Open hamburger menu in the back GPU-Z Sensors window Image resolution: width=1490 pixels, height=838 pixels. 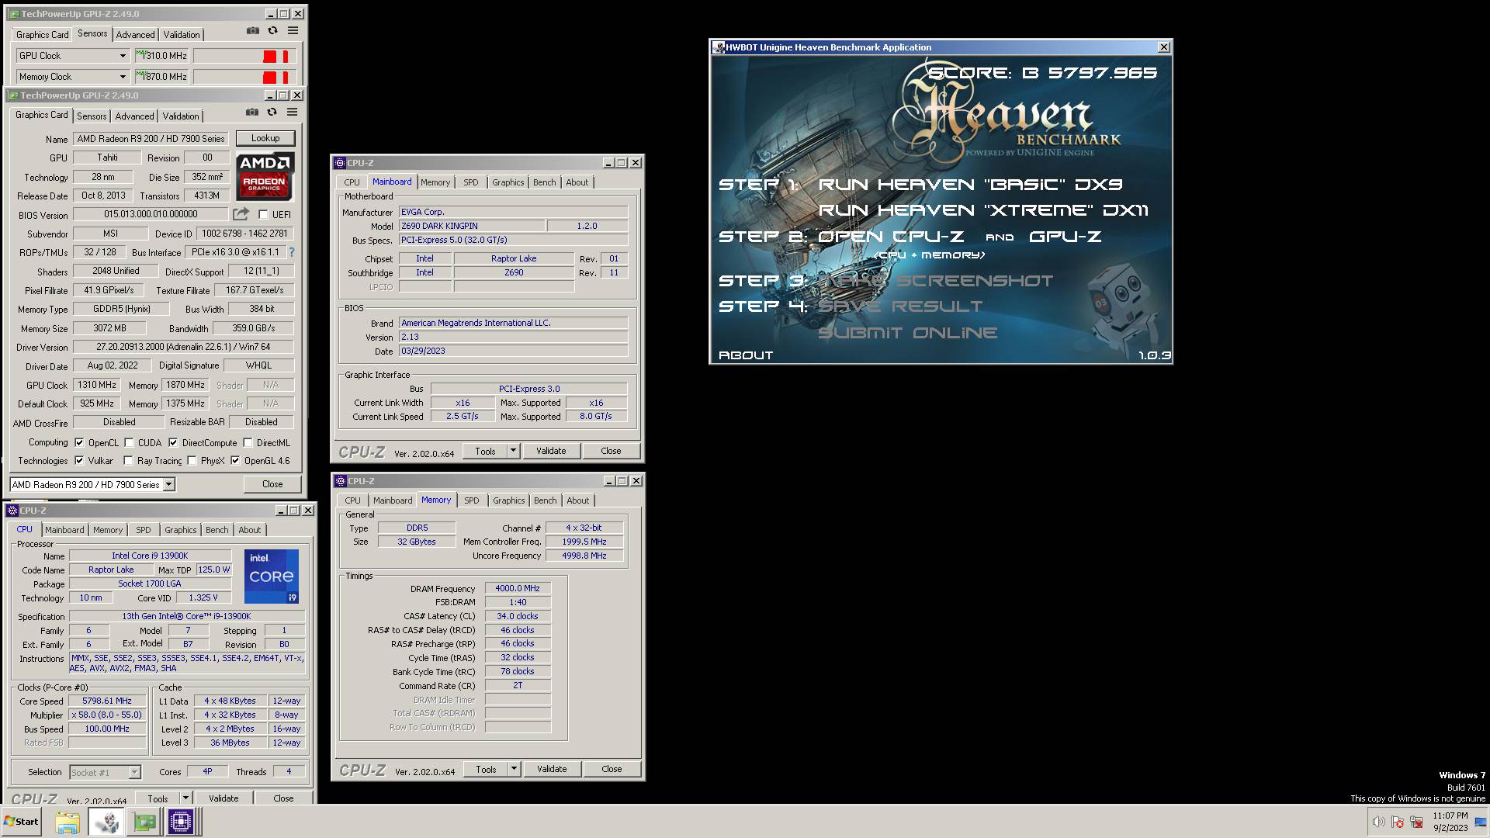click(x=293, y=31)
